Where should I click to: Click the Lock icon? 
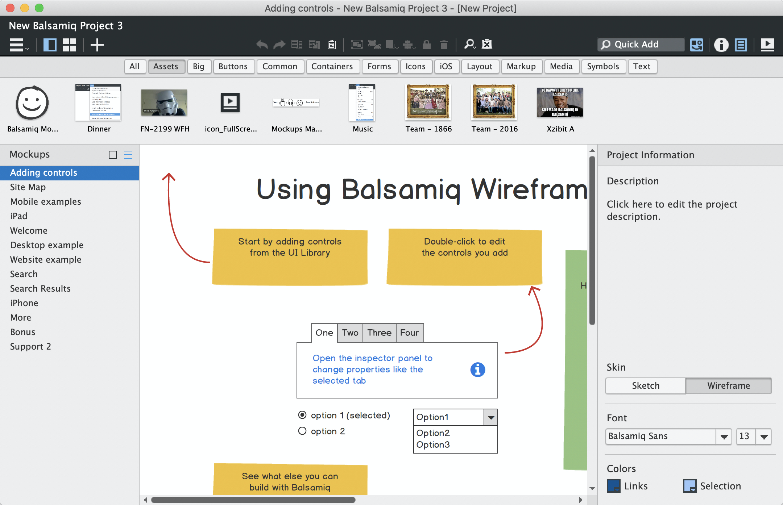pos(427,45)
